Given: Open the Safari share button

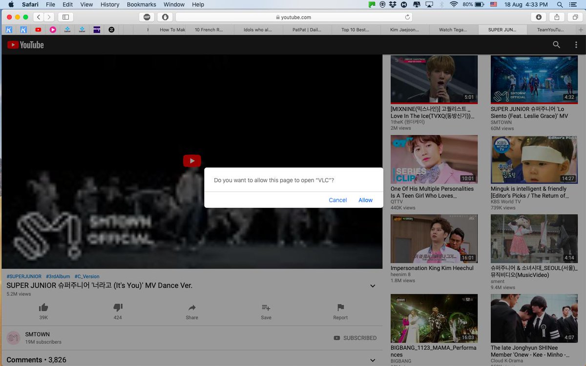Looking at the screenshot, I should pyautogui.click(x=557, y=17).
